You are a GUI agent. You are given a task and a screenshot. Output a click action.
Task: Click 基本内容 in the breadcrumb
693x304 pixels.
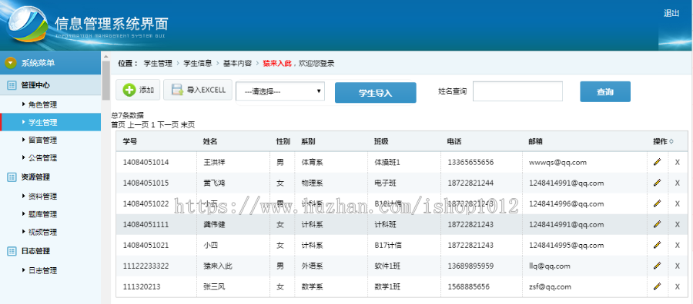point(237,64)
